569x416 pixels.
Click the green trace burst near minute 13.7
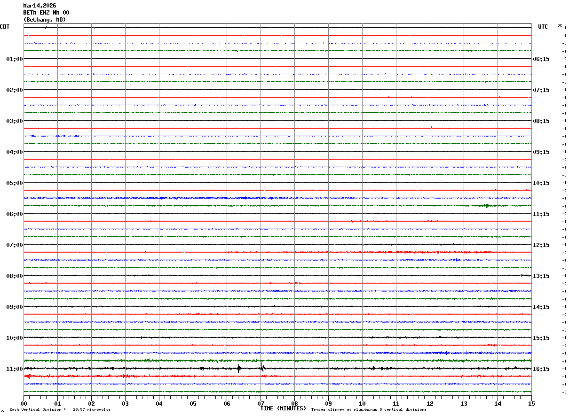coord(487,206)
